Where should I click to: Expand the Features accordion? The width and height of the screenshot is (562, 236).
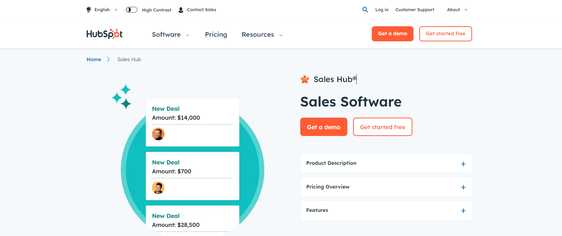(x=386, y=210)
